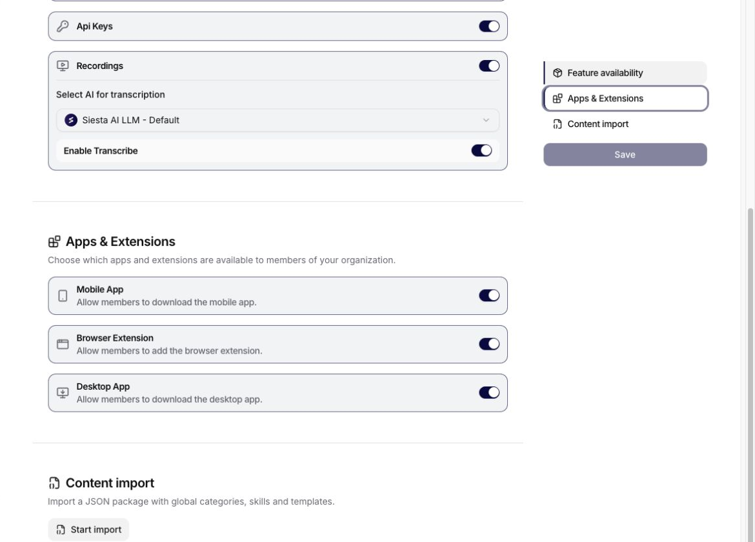Click the Recordings monitor icon

tap(63, 66)
